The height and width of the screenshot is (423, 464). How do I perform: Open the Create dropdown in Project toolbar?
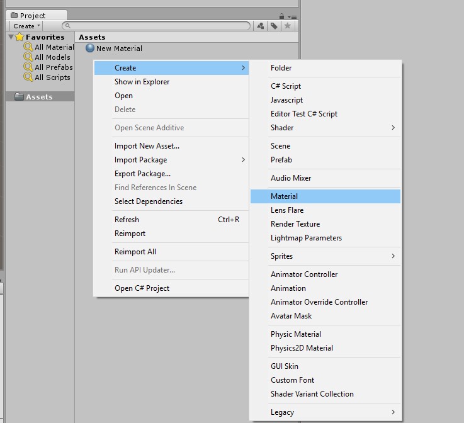[26, 26]
